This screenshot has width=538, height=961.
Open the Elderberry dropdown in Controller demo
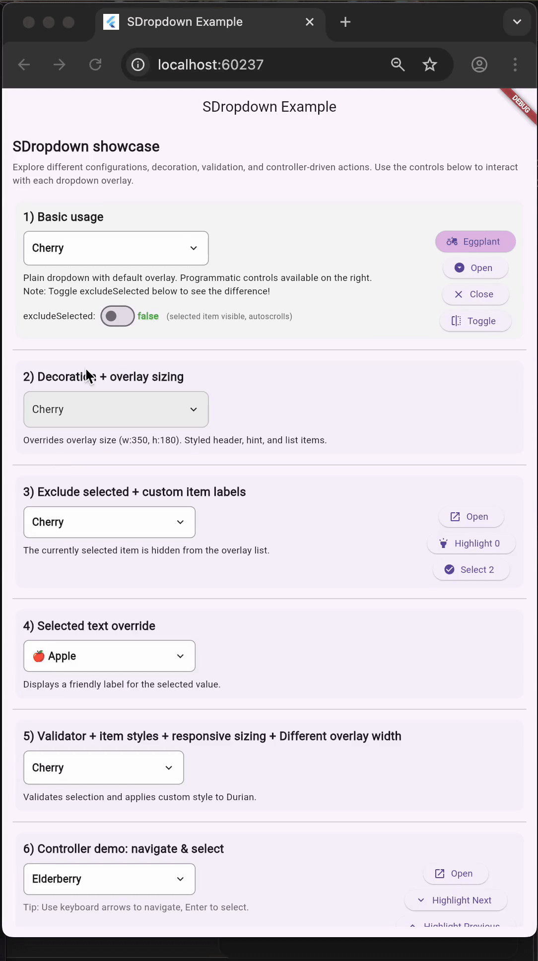tap(109, 879)
